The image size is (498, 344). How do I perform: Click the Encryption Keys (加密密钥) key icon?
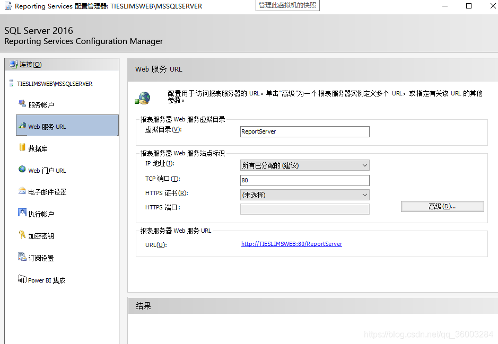tap(22, 235)
